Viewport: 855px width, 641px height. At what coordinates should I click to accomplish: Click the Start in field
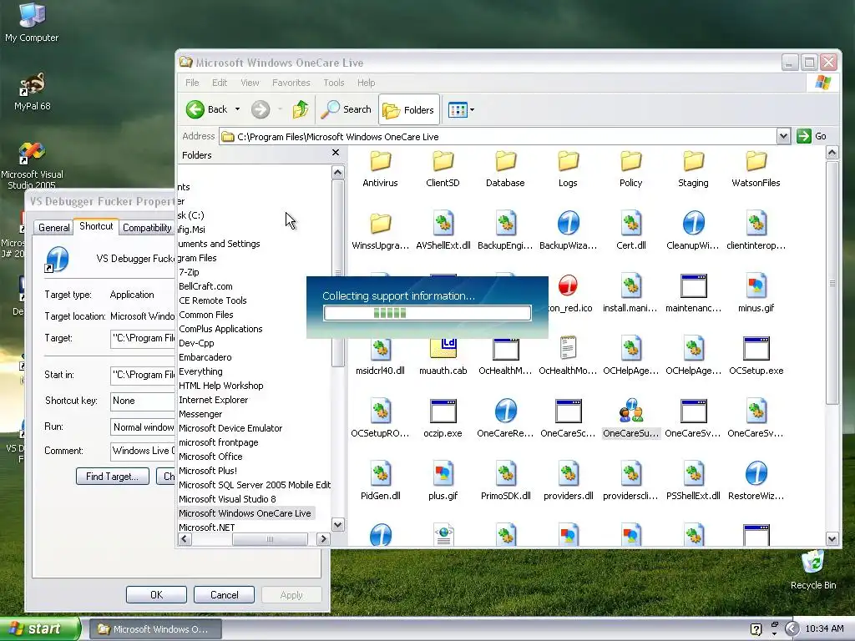[x=142, y=375]
